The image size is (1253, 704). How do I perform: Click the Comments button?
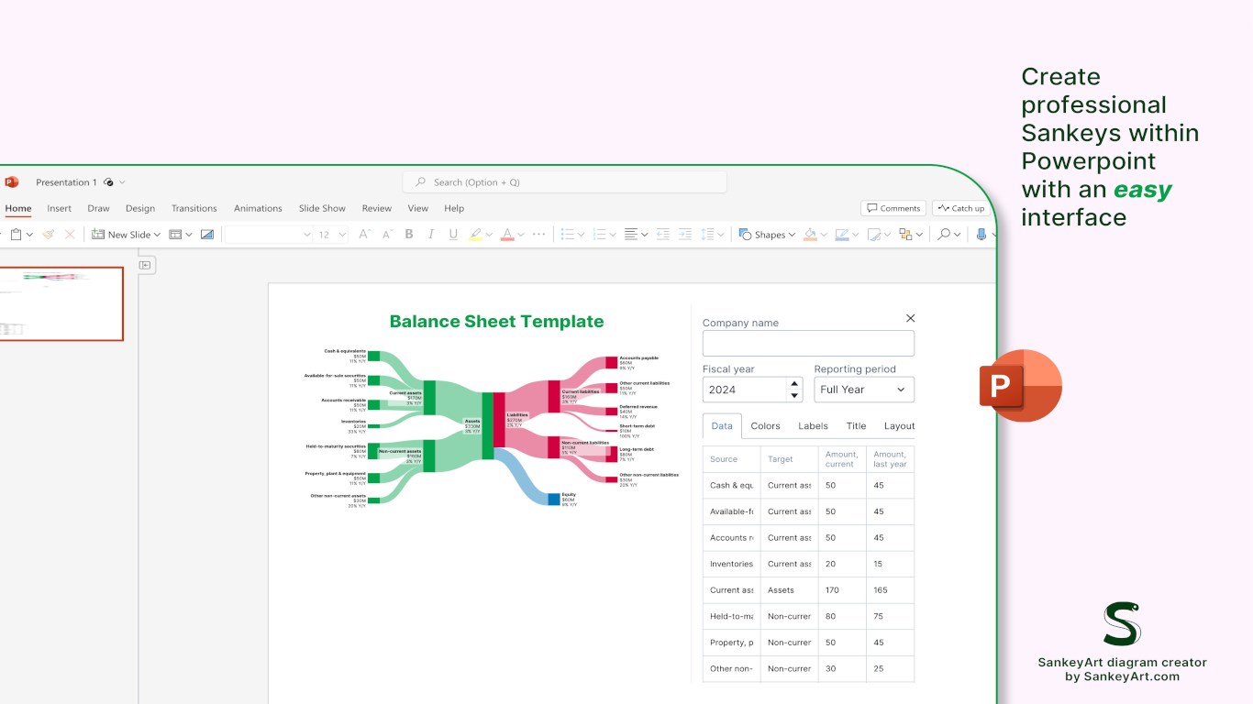point(893,208)
